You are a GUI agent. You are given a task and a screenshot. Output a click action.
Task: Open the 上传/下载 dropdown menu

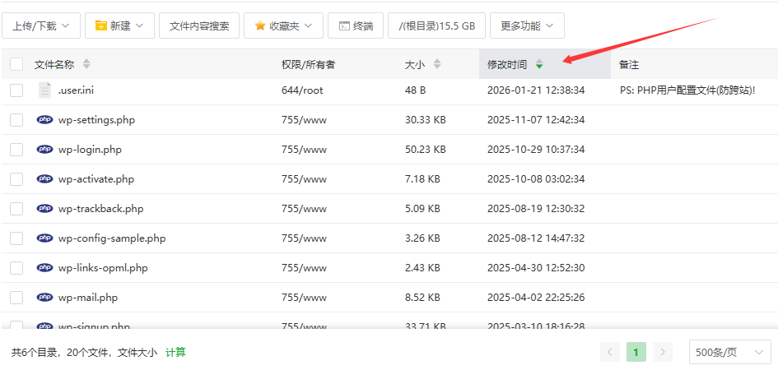tap(40, 25)
